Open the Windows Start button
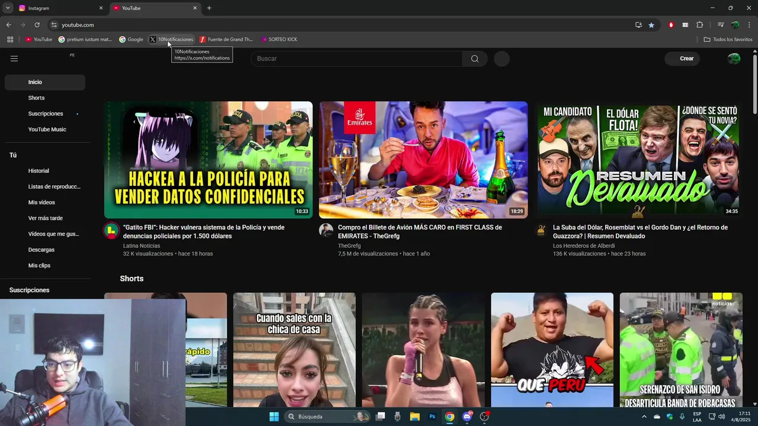Screen dimensions: 758x426 point(274,417)
